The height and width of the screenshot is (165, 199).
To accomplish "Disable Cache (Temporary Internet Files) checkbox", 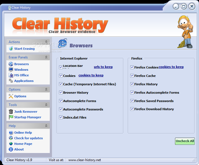I will [x=61, y=84].
